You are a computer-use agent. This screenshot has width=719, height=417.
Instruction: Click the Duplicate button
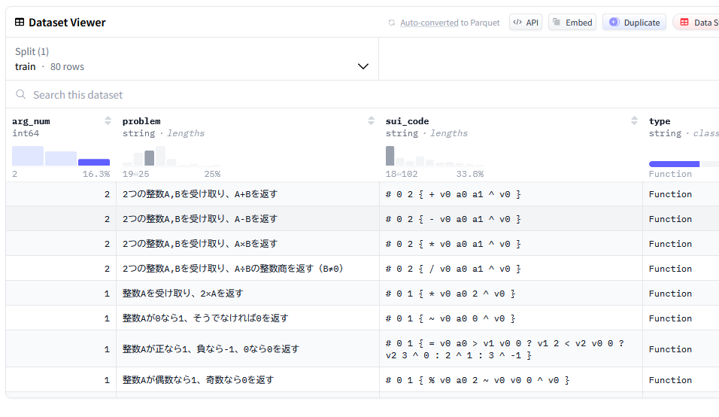pos(634,23)
